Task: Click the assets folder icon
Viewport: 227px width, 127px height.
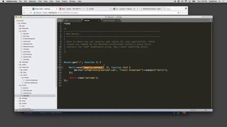Action: point(21,70)
